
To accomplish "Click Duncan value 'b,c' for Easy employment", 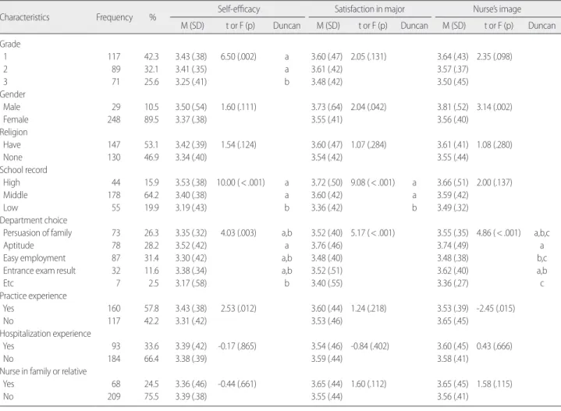I will (x=541, y=258).
